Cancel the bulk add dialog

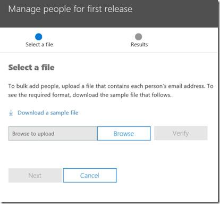[90, 175]
